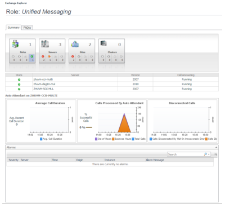
Task: Click the Out of Hours legend swatch
Action: coord(96,139)
